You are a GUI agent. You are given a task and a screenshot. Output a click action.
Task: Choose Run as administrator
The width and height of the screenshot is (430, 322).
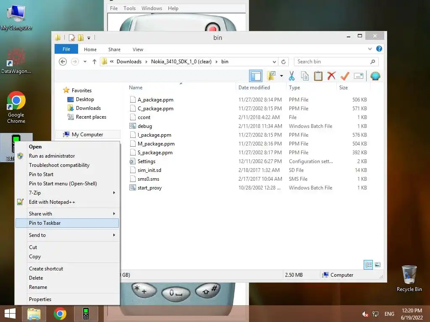tap(68, 156)
